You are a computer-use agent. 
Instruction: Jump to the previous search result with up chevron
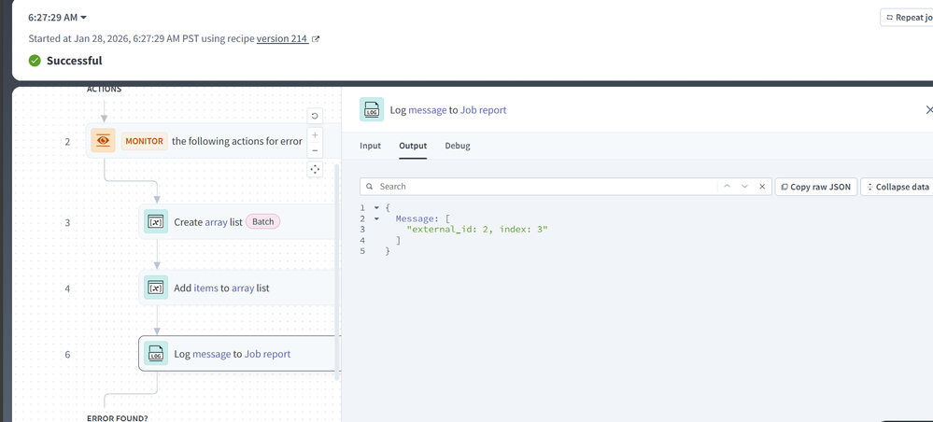726,187
